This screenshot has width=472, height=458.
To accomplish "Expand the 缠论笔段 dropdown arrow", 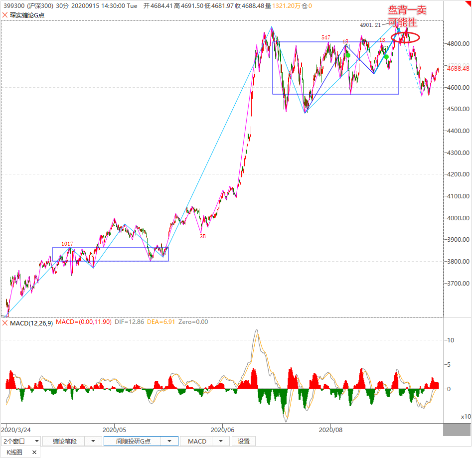I will click(93, 441).
